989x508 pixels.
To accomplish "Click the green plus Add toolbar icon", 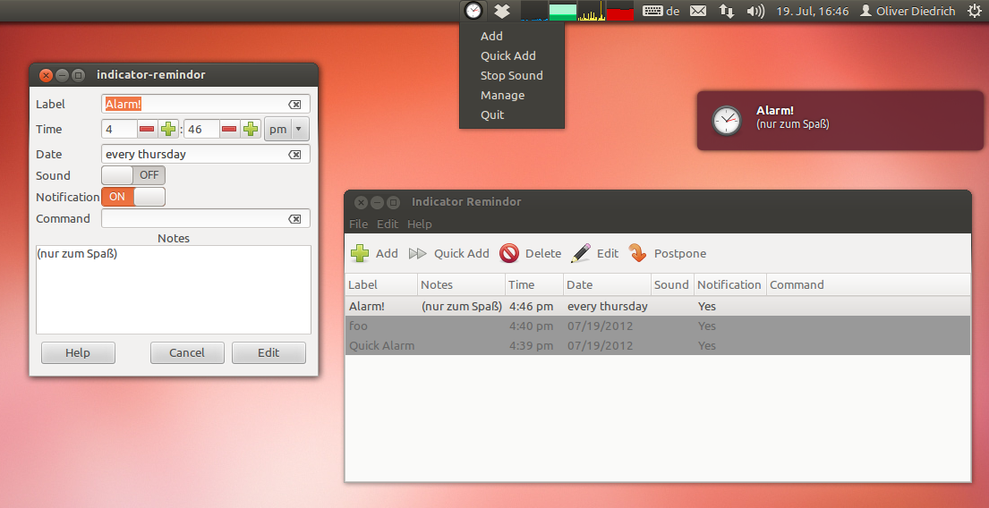I will [x=360, y=253].
